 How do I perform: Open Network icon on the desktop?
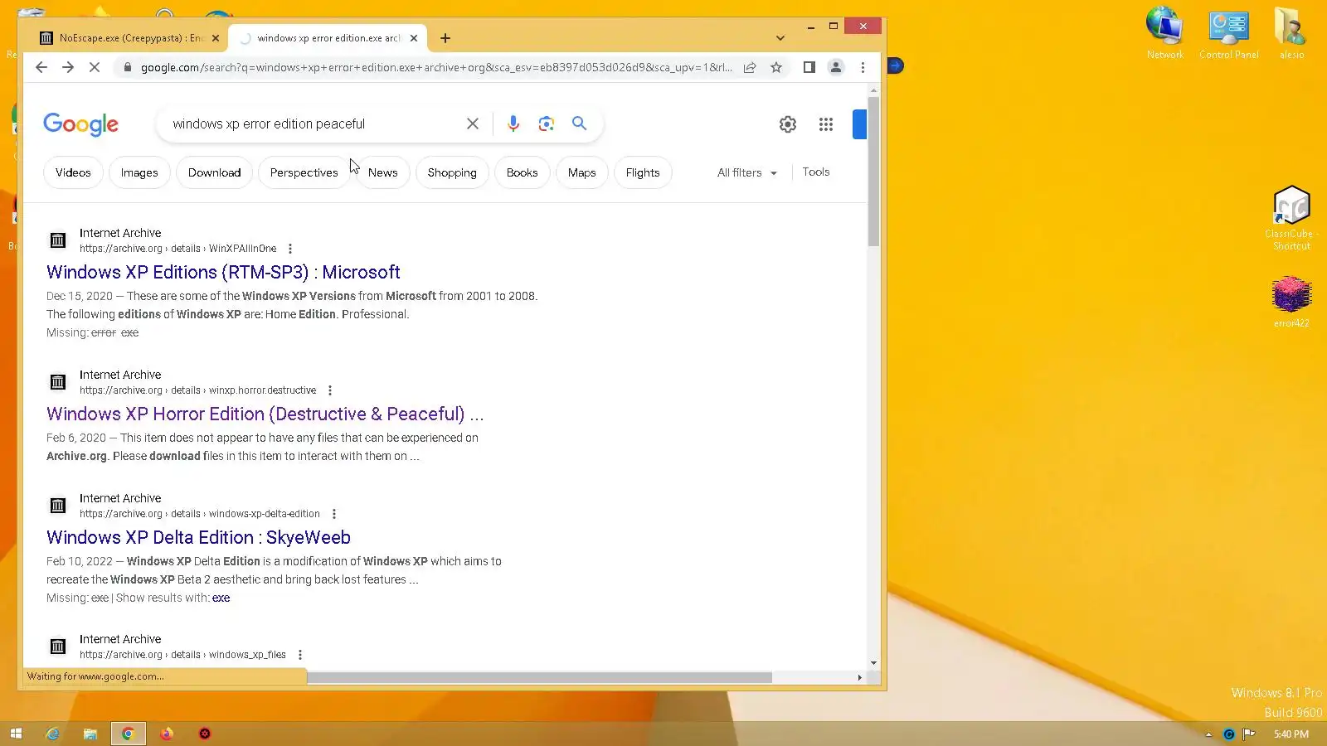click(x=1165, y=33)
